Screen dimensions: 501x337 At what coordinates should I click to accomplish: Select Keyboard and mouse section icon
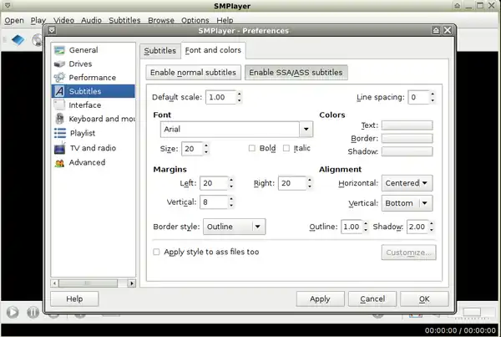tap(59, 119)
